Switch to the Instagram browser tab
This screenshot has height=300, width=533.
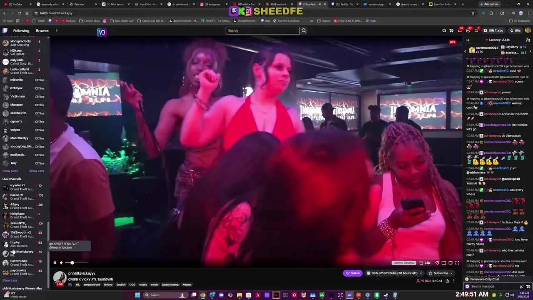pyautogui.click(x=214, y=4)
